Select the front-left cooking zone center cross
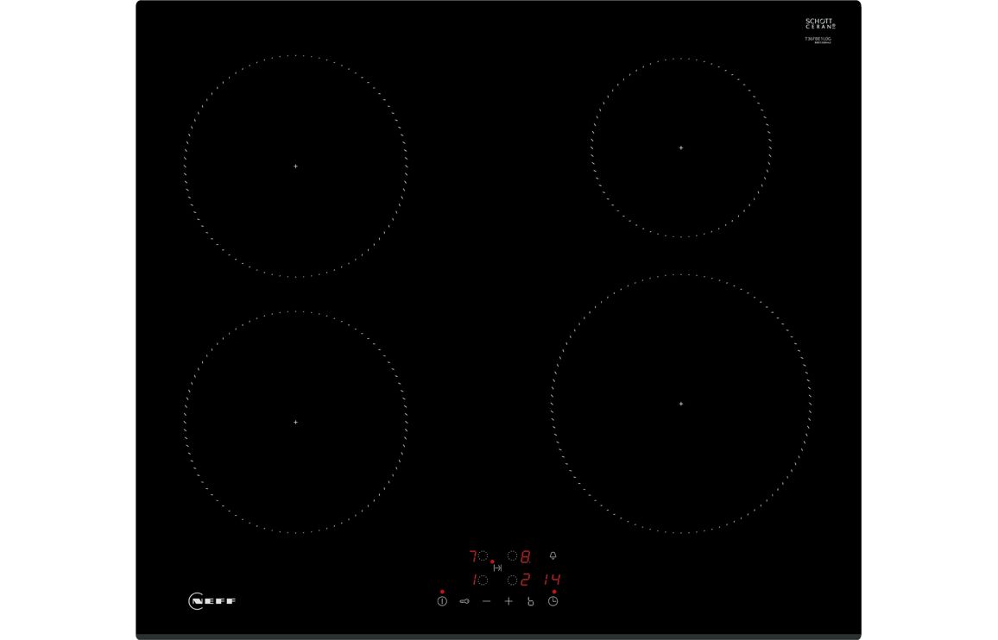The image size is (998, 640). (x=294, y=421)
